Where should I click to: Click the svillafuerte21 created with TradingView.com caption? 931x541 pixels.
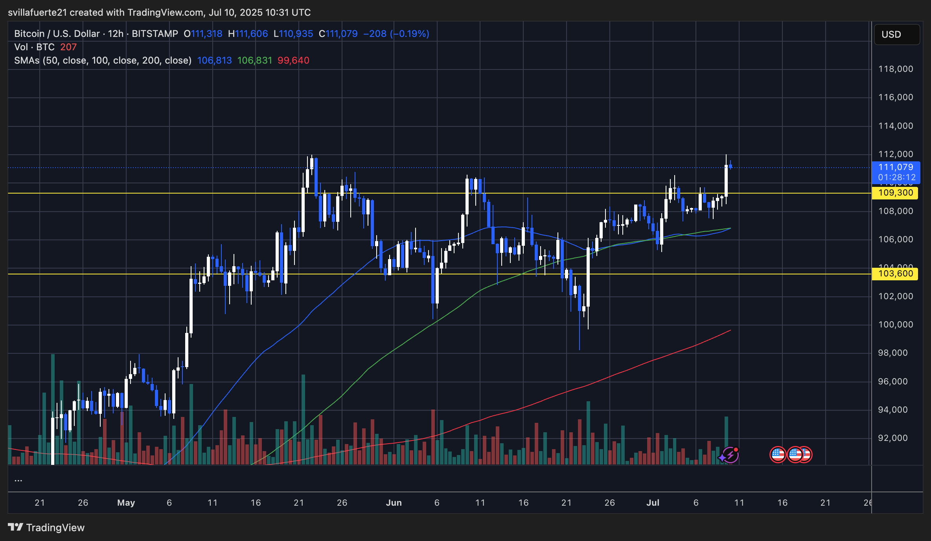coord(159,13)
